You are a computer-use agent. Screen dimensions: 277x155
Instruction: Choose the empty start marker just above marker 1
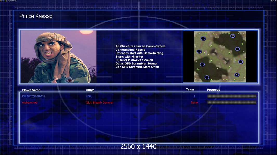[x=241, y=62]
